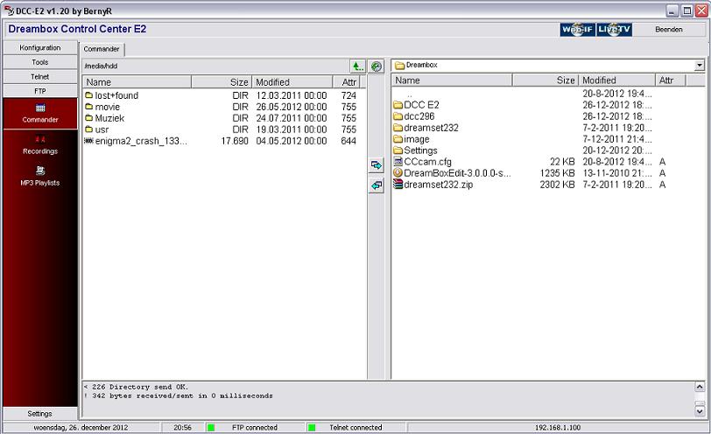Click the green FTP connected indicator

click(x=211, y=427)
